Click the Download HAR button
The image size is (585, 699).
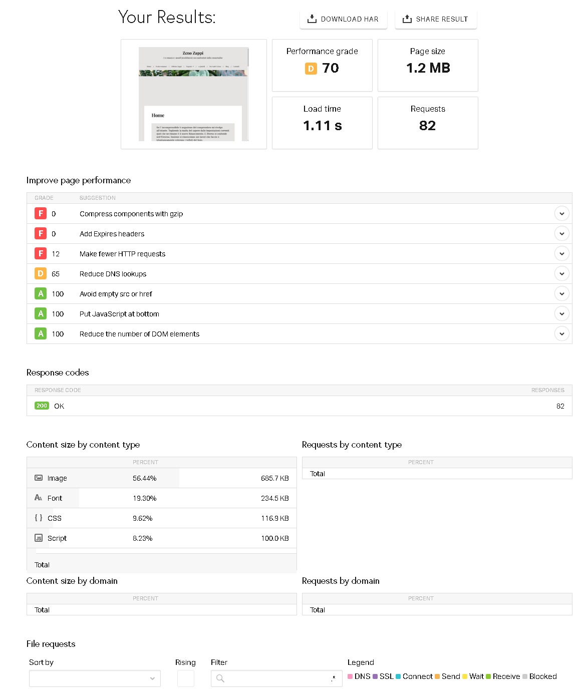tap(343, 19)
